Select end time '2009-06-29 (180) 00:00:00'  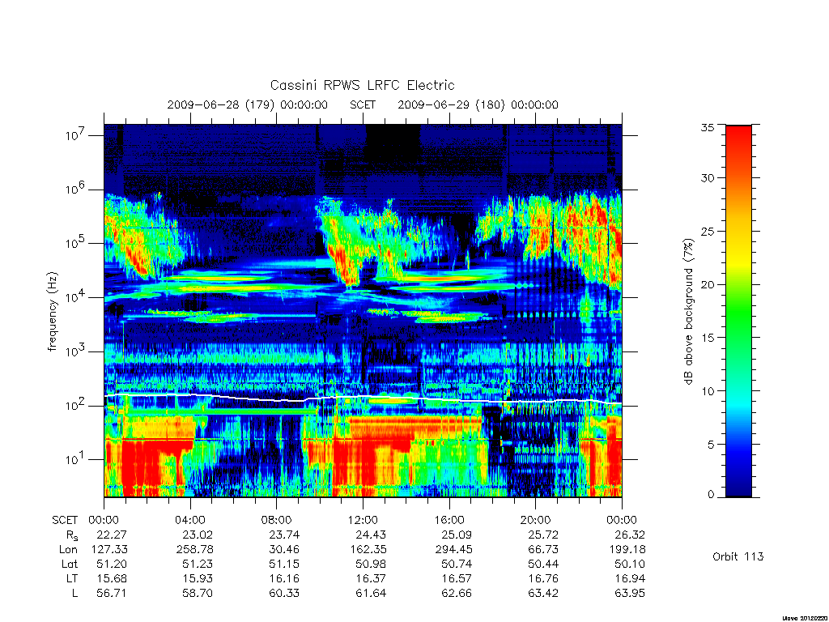tap(478, 104)
